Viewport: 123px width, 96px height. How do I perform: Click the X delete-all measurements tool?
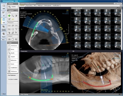(x=16, y=33)
